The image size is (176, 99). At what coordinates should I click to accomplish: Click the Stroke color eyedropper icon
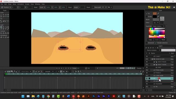[158, 16]
